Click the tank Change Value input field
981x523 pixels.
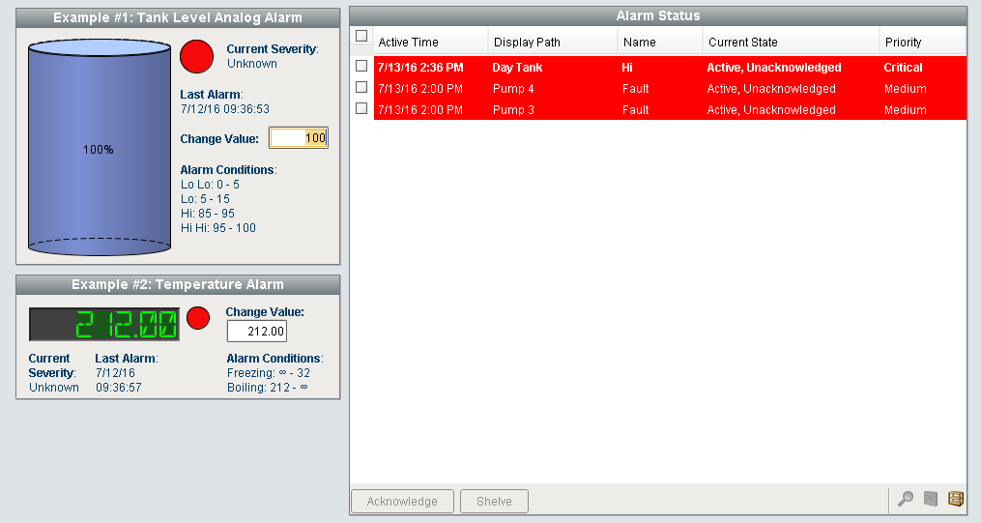coord(299,138)
